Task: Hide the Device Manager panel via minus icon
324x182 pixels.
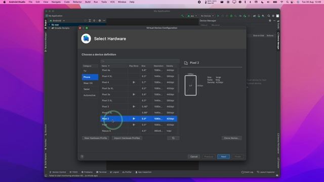Action: point(274,21)
